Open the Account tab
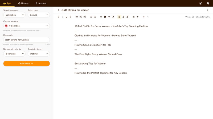 41,3
